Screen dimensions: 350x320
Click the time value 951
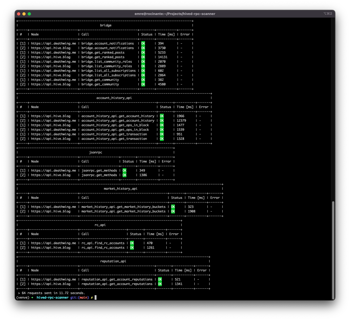click(x=179, y=134)
